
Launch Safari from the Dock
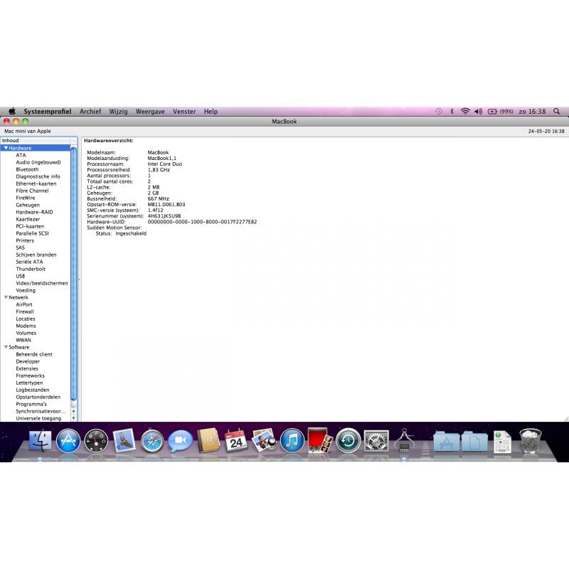[x=152, y=440]
